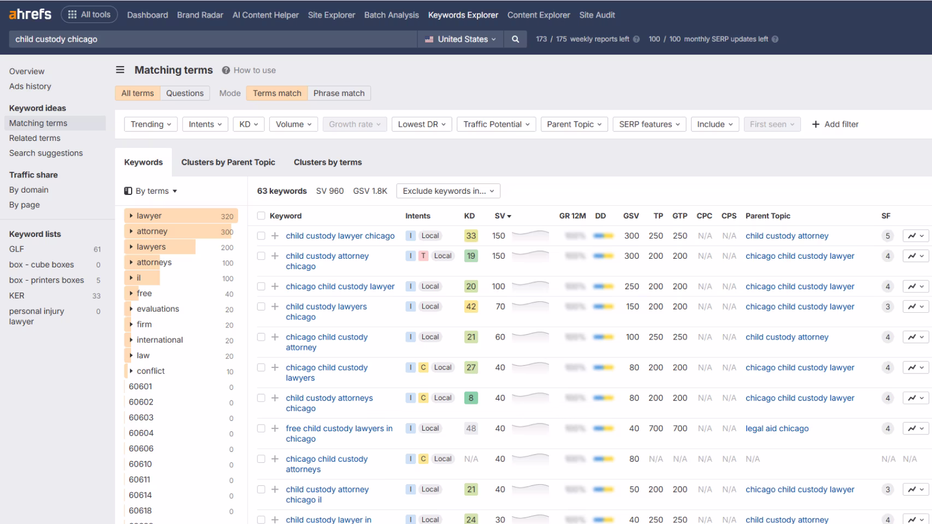Check the child custody attorney chicago row checkbox
932x524 pixels.
(261, 256)
